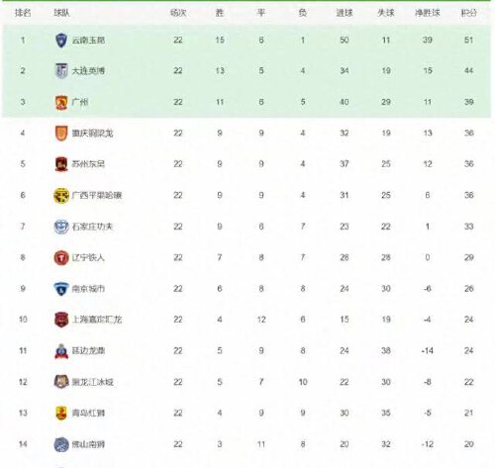Click the 辽宁铁人 red circle logo
The height and width of the screenshot is (468, 495).
[61, 257]
